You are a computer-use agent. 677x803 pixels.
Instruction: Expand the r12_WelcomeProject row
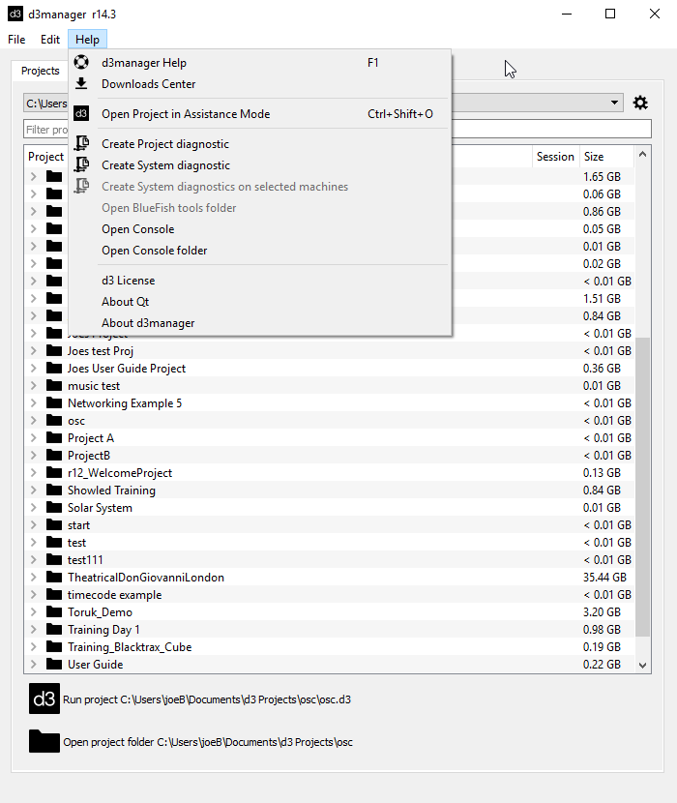[x=33, y=473]
